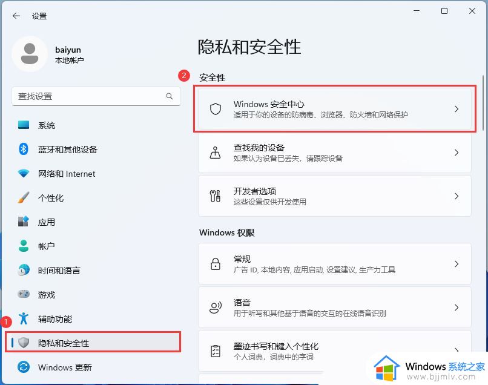The image size is (488, 385).
Task: Select 隐私和安全性 in the sidebar
Action: coord(93,343)
